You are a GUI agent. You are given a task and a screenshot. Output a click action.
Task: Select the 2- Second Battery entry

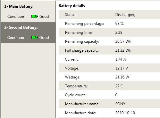click(28, 32)
